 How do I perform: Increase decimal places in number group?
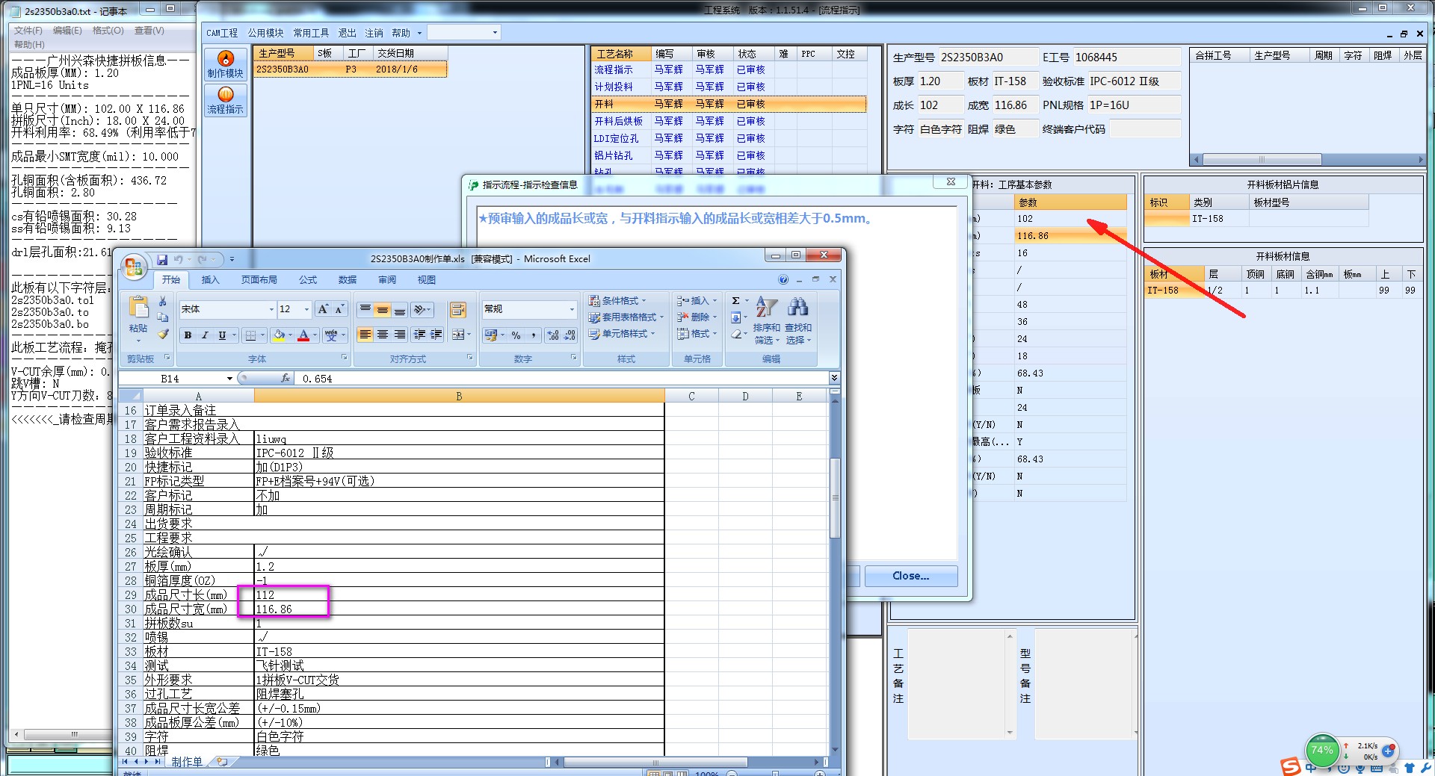(x=553, y=335)
